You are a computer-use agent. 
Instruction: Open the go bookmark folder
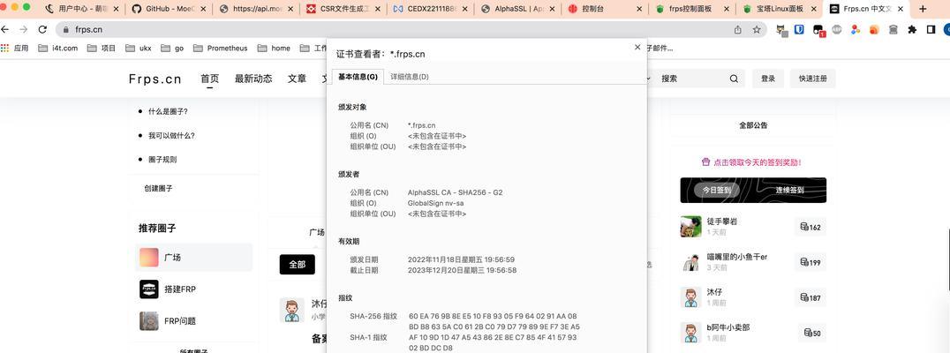(x=173, y=48)
